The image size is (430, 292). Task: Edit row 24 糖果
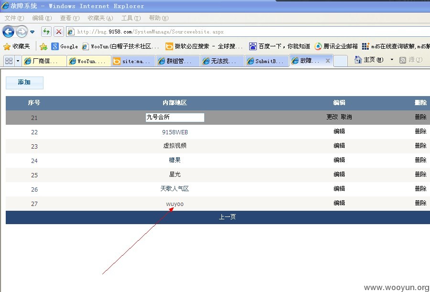[x=339, y=160]
